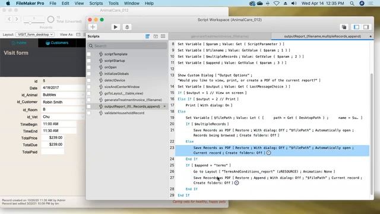Toggle checkbox for goToLayout script
The height and width of the screenshot is (214, 380).
click(x=89, y=93)
